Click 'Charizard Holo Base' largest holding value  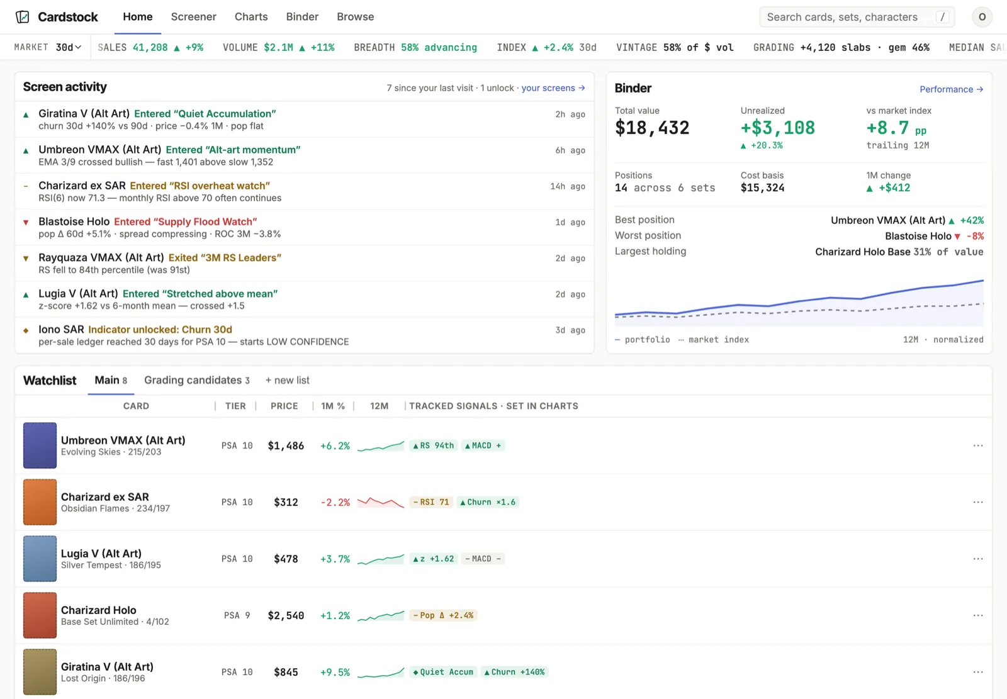click(x=863, y=252)
